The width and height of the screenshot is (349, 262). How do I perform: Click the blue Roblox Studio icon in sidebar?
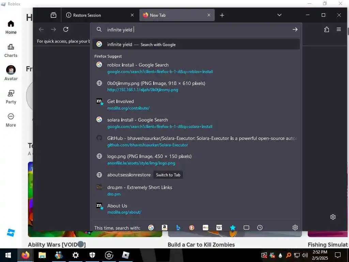[11, 232]
